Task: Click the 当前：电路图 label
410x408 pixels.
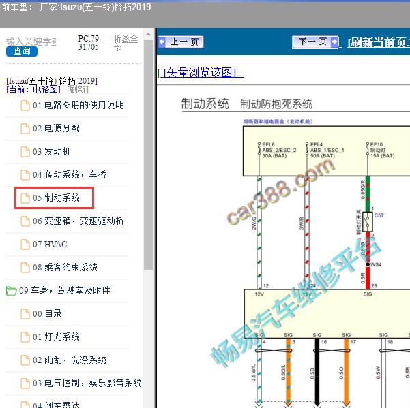Action: click(x=33, y=89)
